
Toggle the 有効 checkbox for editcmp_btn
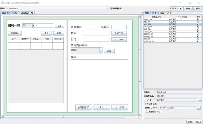point(198,41)
